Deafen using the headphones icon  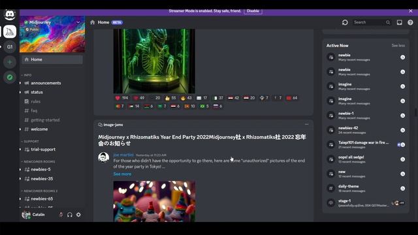[x=70, y=215]
